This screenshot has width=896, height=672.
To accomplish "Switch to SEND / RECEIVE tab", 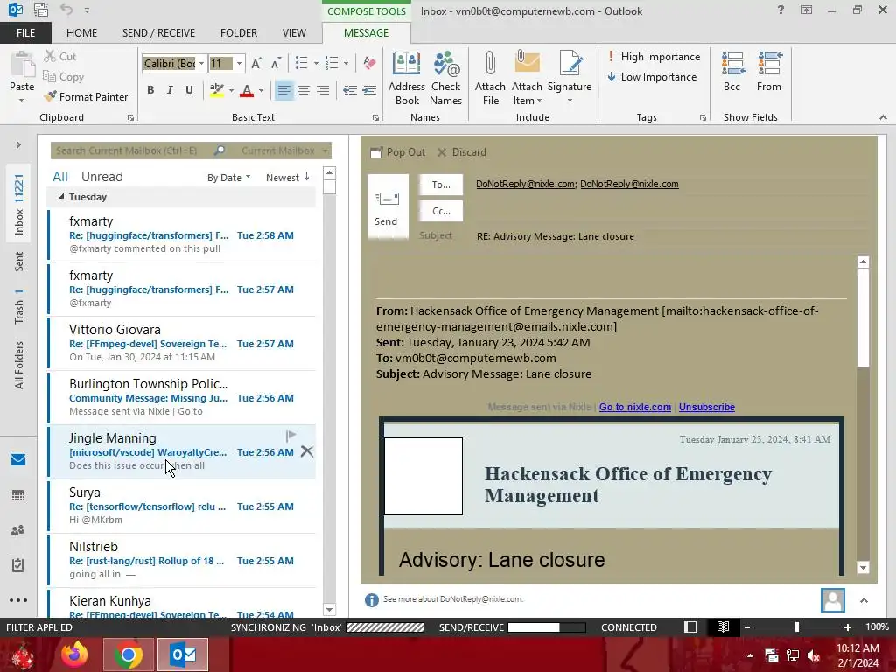I will [158, 32].
